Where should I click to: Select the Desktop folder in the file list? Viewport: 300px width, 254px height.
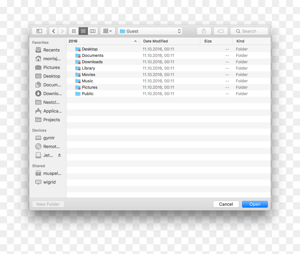click(x=168, y=49)
